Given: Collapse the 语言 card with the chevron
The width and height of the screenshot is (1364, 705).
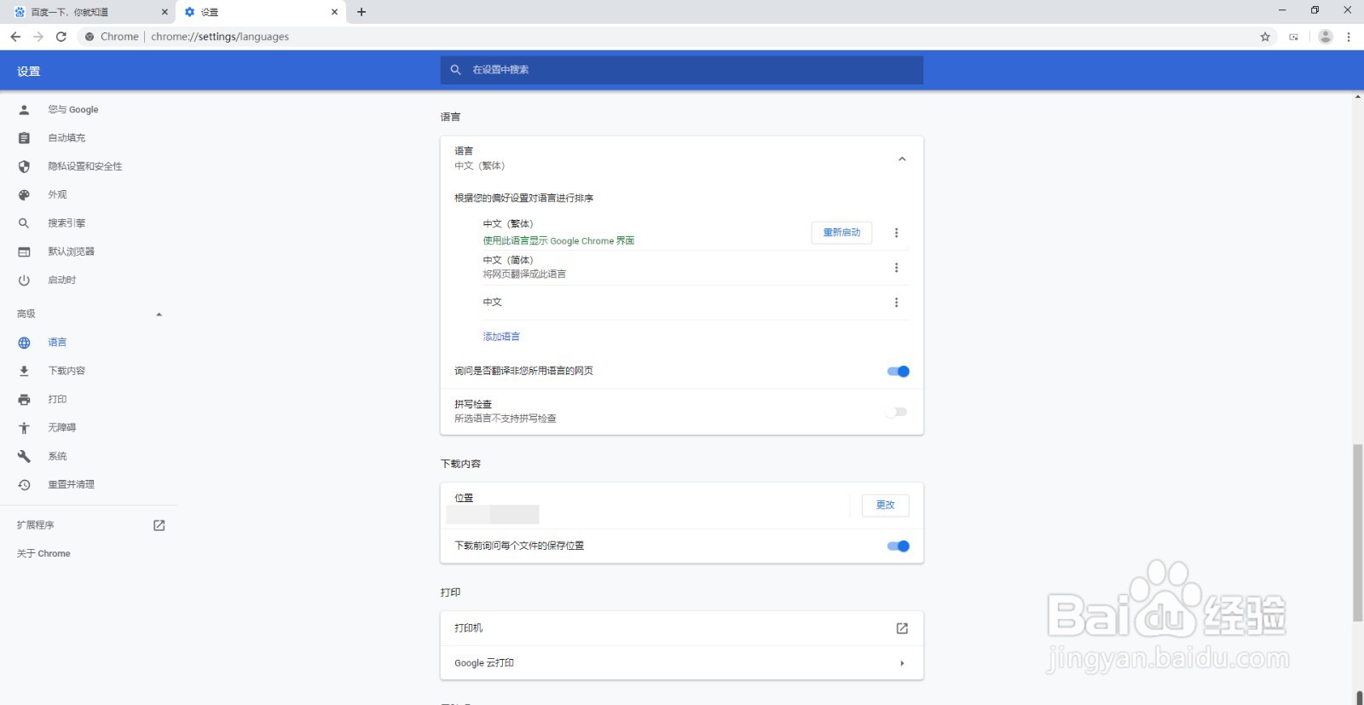Looking at the screenshot, I should [x=902, y=159].
